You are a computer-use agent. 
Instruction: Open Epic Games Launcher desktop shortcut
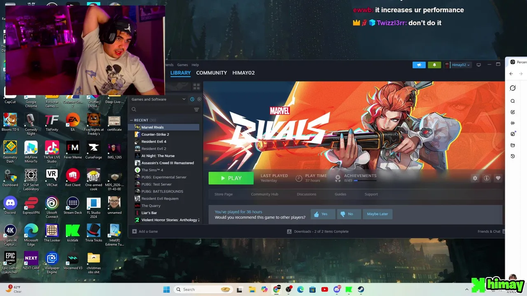pos(10,262)
